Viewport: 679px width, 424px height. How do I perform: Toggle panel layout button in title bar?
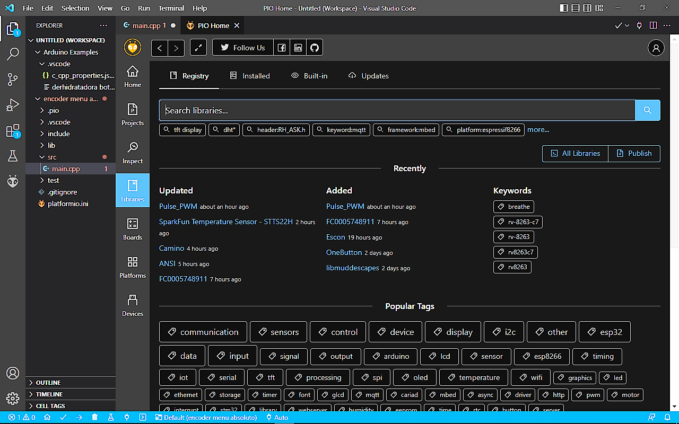(576, 8)
